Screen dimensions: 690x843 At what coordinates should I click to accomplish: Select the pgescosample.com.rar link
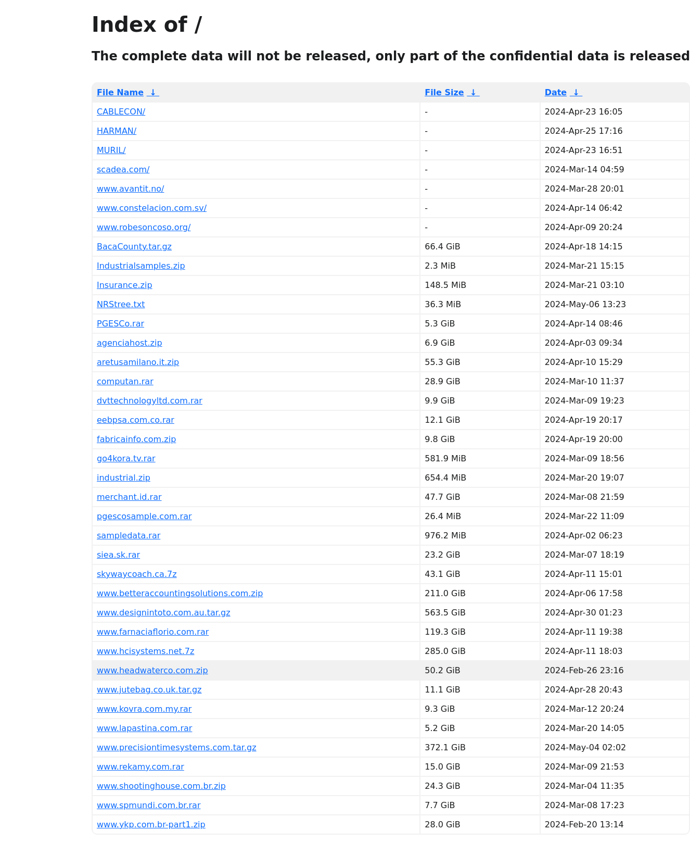pos(144,517)
